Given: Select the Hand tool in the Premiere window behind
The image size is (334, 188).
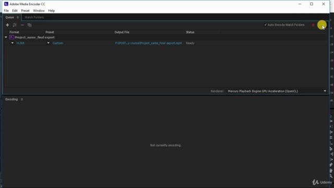Looking at the screenshot, I should [x=331, y=171].
